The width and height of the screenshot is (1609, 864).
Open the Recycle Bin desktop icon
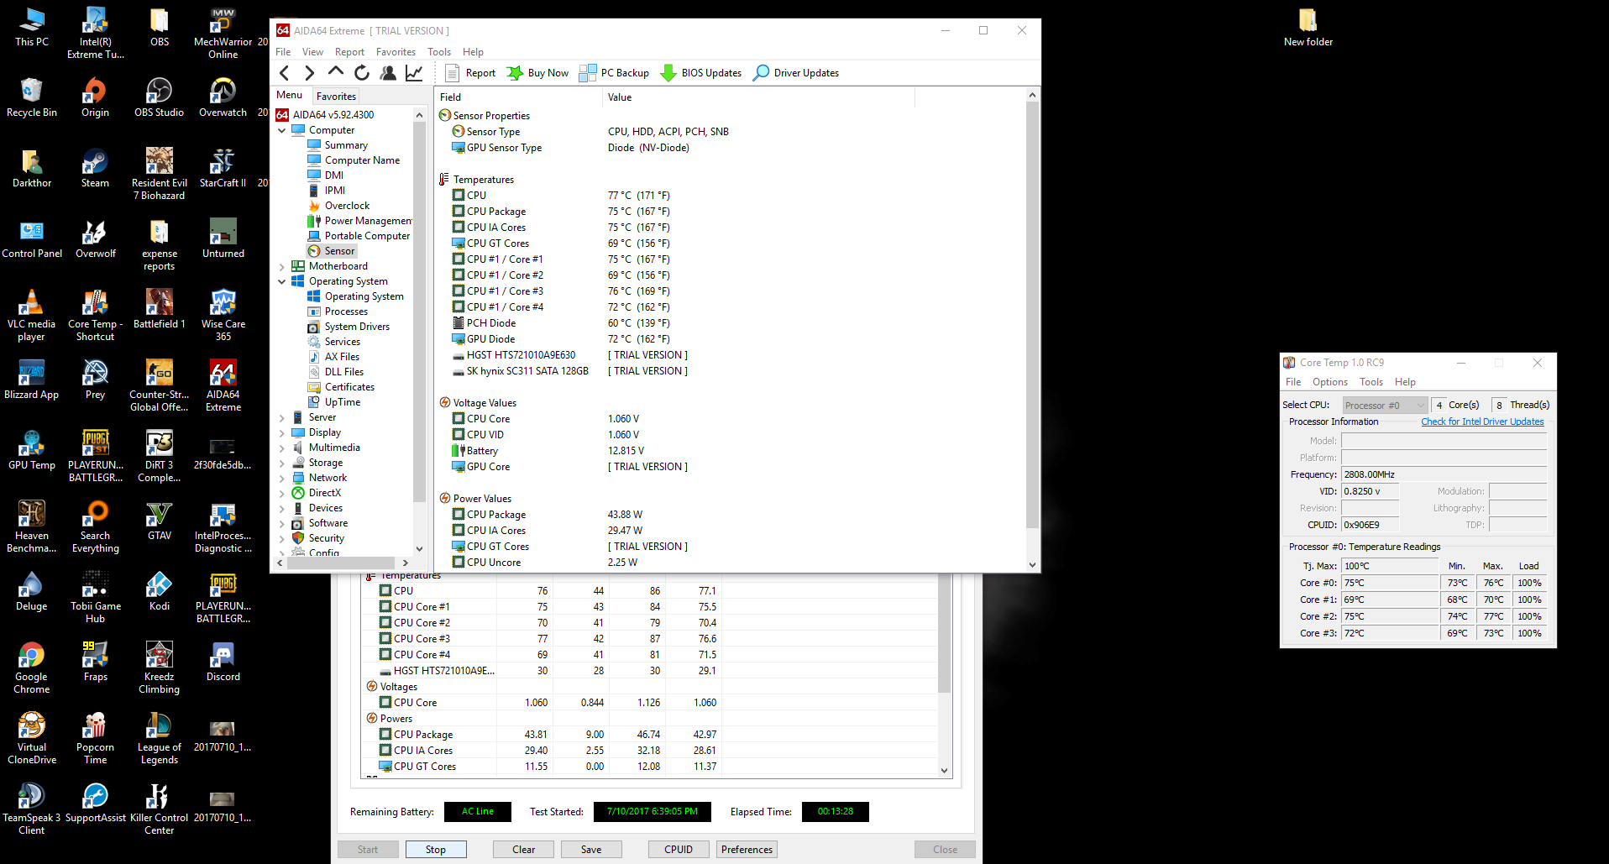pyautogui.click(x=32, y=97)
